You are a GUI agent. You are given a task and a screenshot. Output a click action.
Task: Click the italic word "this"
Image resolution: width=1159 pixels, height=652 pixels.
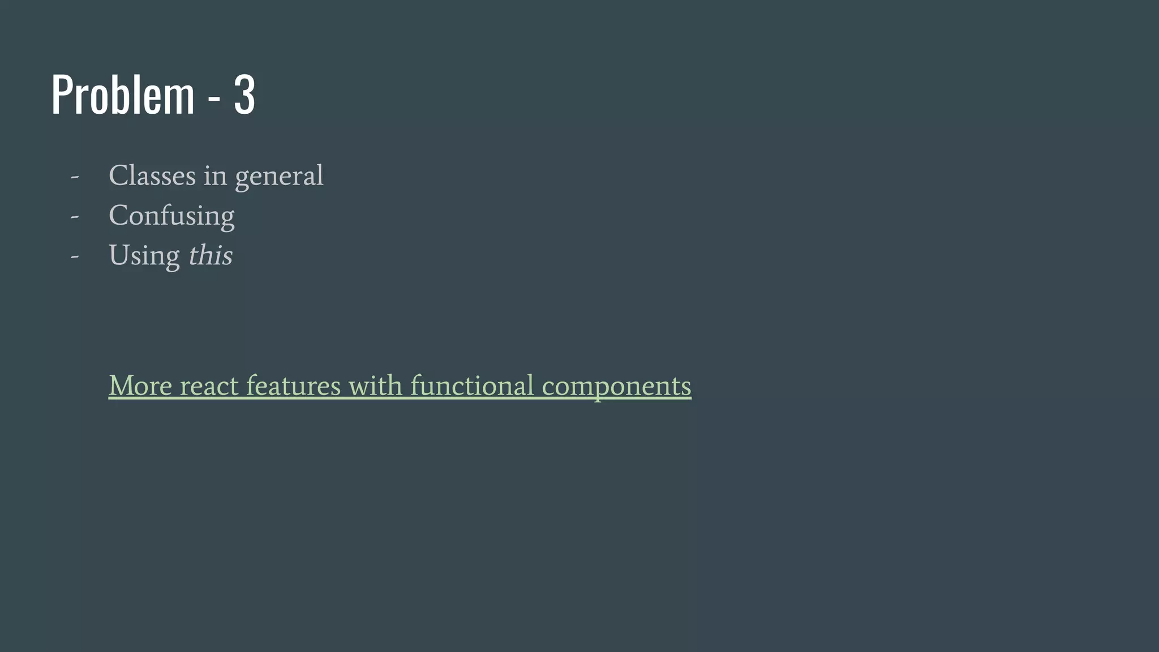click(210, 255)
